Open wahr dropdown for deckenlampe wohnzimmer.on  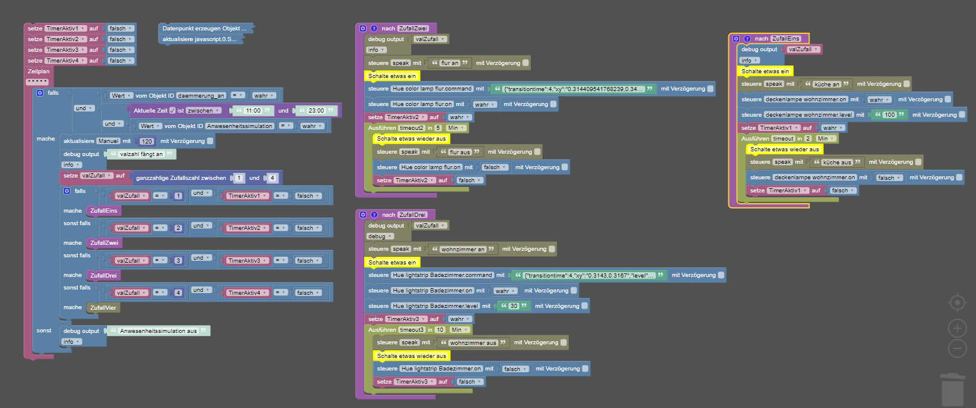coord(879,99)
